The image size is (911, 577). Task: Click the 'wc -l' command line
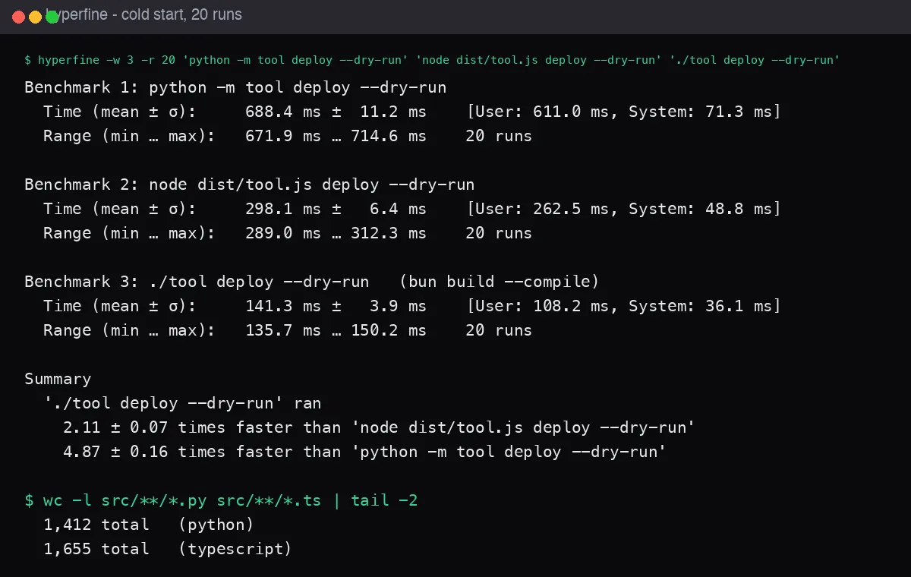click(221, 500)
